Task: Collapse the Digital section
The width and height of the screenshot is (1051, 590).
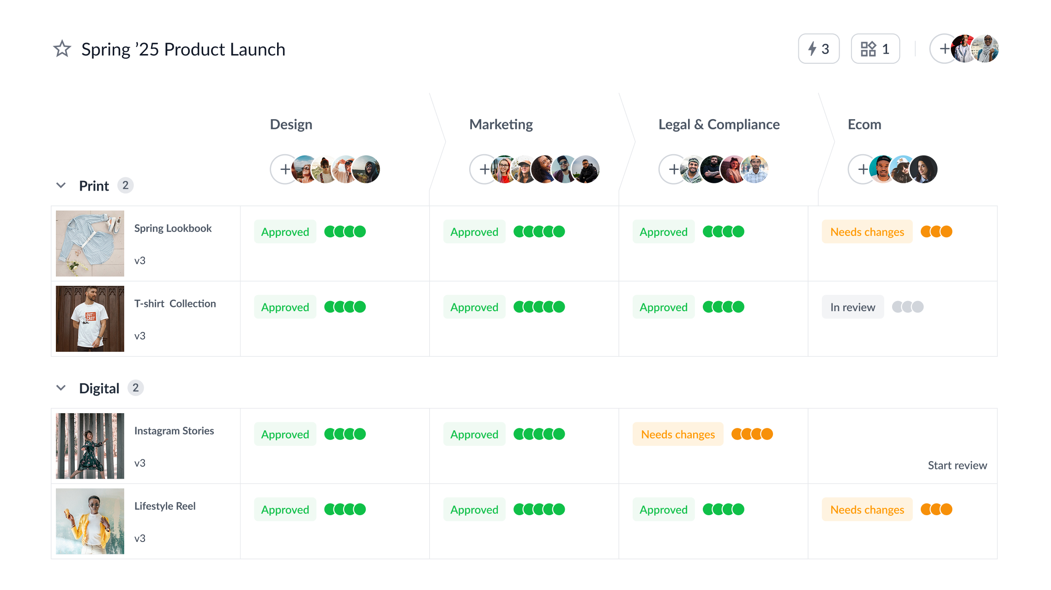Action: (61, 388)
